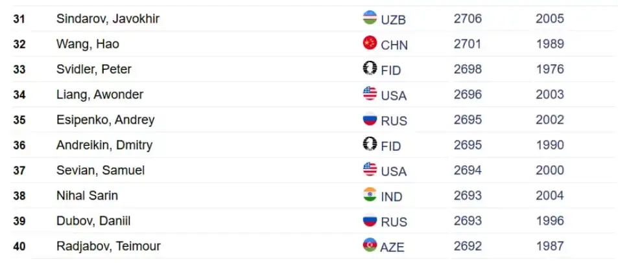Screen dimensions: 618x263
Task: Click the rank number 35 cell
Action: pyautogui.click(x=19, y=120)
